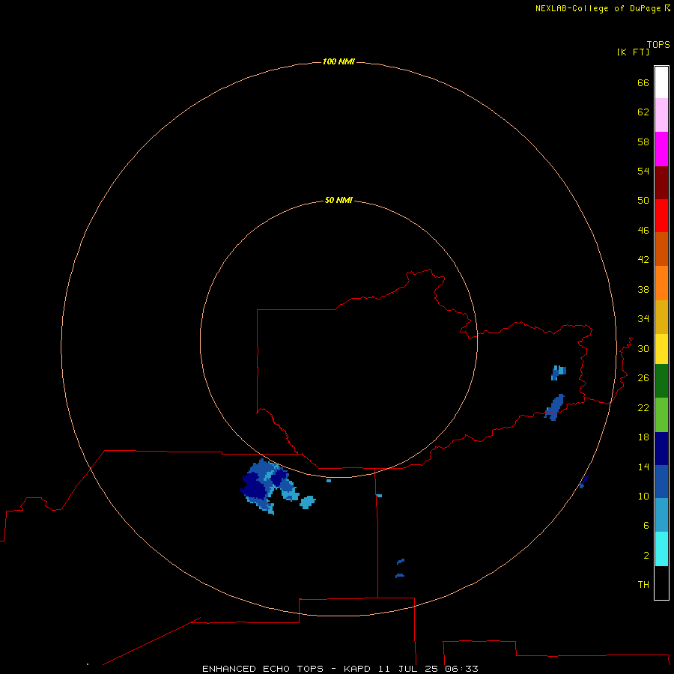Screen dimensions: 674x674
Task: Click the bright red 50 kft color band
Action: coord(661,216)
